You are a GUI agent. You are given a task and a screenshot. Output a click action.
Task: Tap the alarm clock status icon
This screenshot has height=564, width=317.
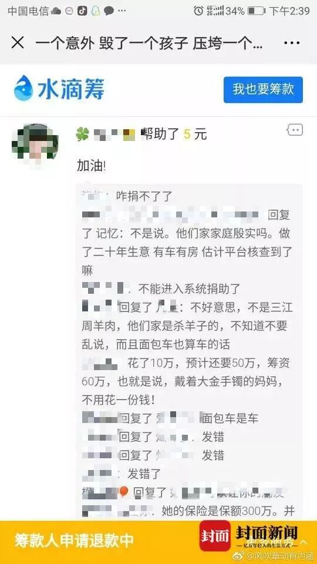coord(198,11)
